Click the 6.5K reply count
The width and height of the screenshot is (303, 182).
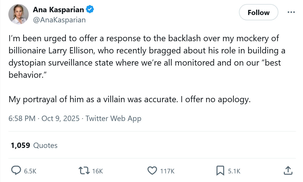tap(30, 171)
